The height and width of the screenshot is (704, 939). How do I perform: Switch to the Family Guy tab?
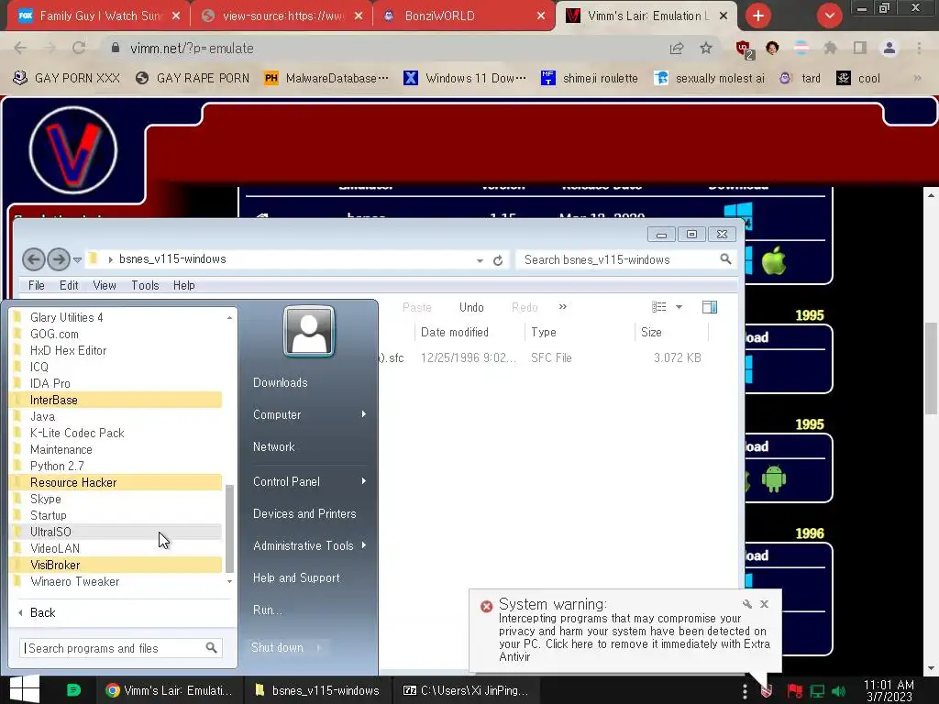pyautogui.click(x=99, y=16)
